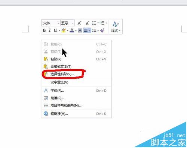Click the numbered list icon
The image size is (187, 148).
[102, 23]
